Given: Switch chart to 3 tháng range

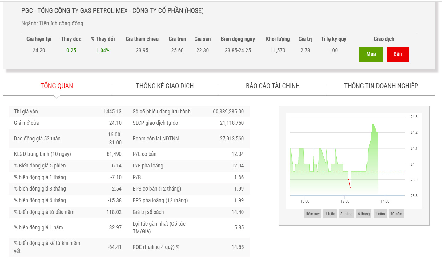Looking at the screenshot, I should [346, 214].
